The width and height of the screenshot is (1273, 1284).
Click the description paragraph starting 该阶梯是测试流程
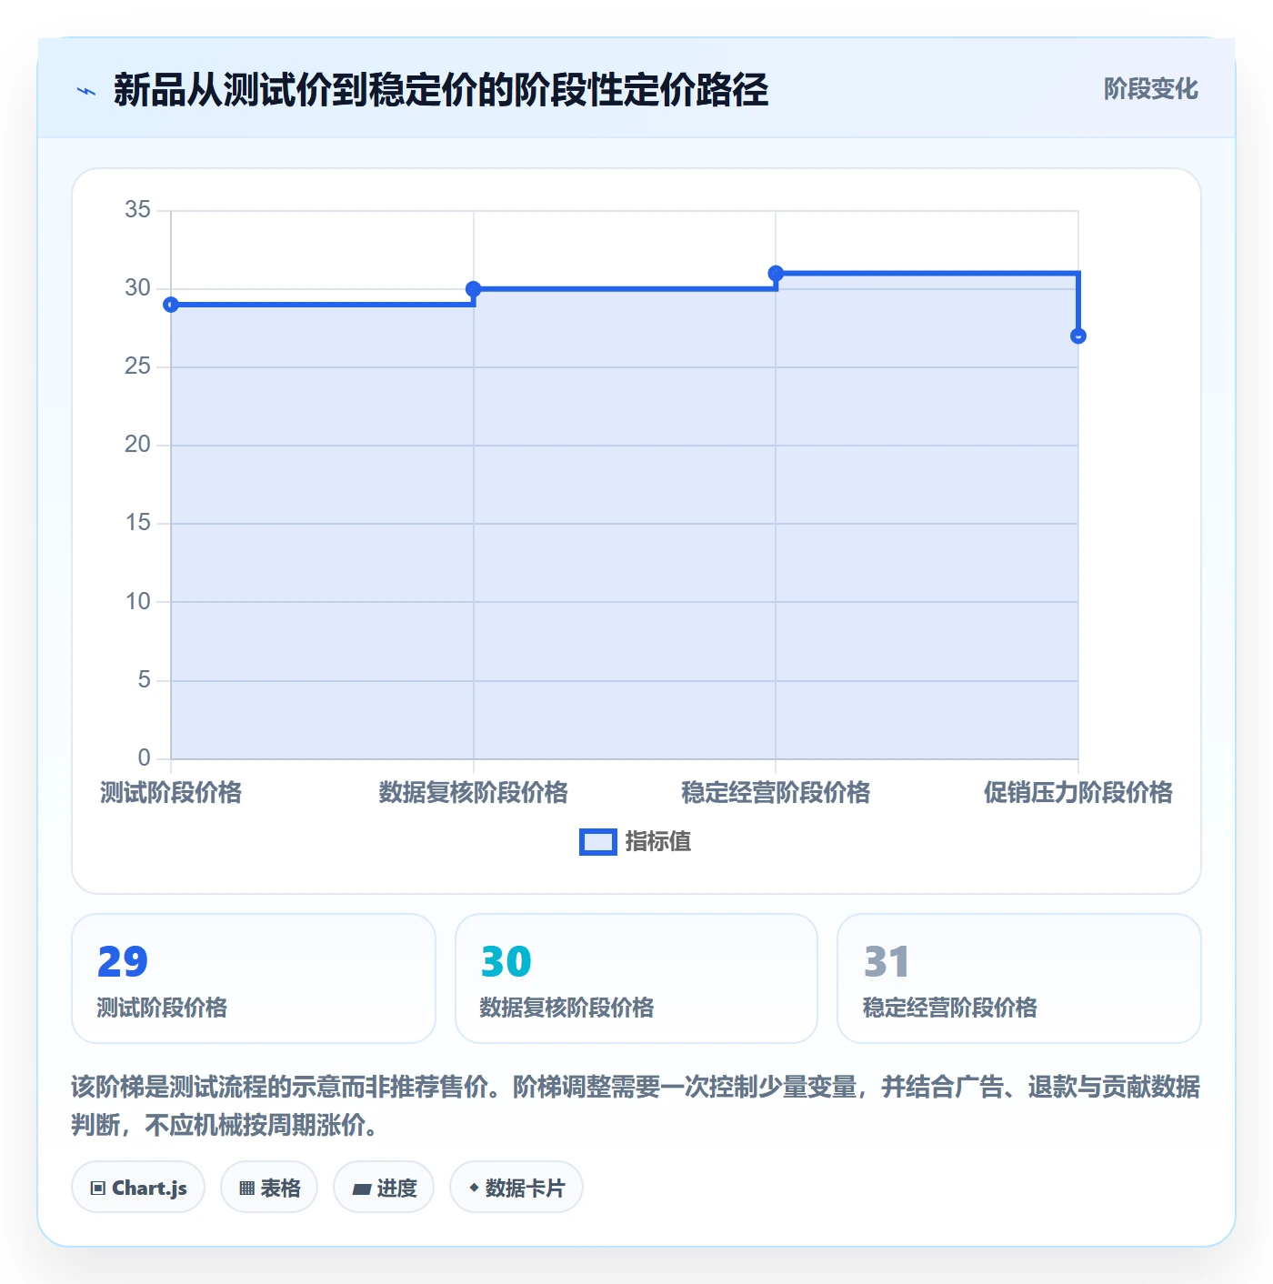pos(636,1106)
